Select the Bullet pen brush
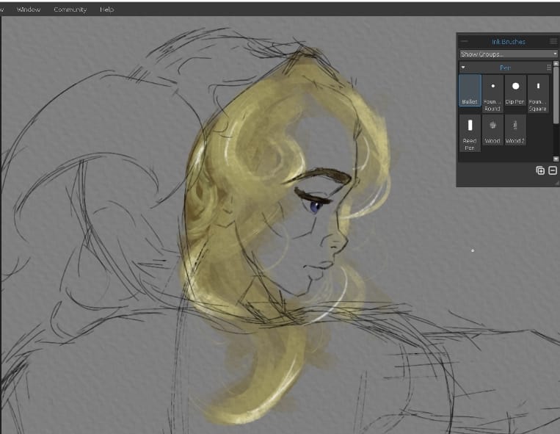 [470, 91]
